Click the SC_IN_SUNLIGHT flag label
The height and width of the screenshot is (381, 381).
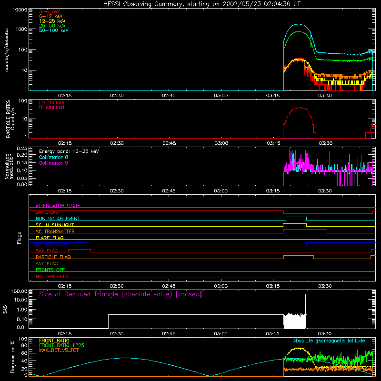[55, 225]
